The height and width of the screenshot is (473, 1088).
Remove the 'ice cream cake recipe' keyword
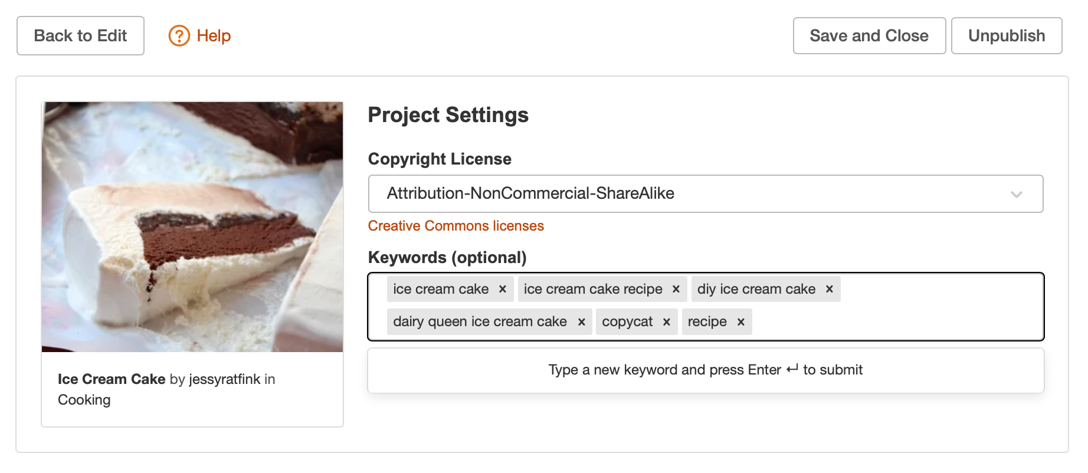click(676, 289)
